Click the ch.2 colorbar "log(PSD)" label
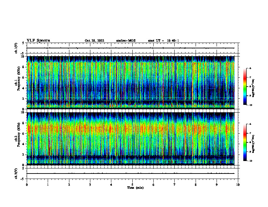Image resolution: width=268 pixels, height=207 pixels. 253,144
